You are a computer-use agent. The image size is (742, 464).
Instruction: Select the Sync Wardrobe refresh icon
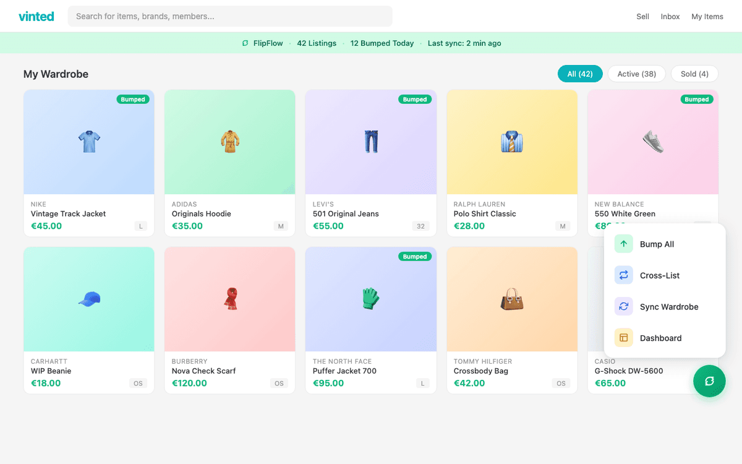pos(623,306)
